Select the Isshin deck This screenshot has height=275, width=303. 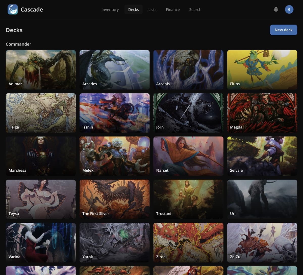click(x=114, y=113)
